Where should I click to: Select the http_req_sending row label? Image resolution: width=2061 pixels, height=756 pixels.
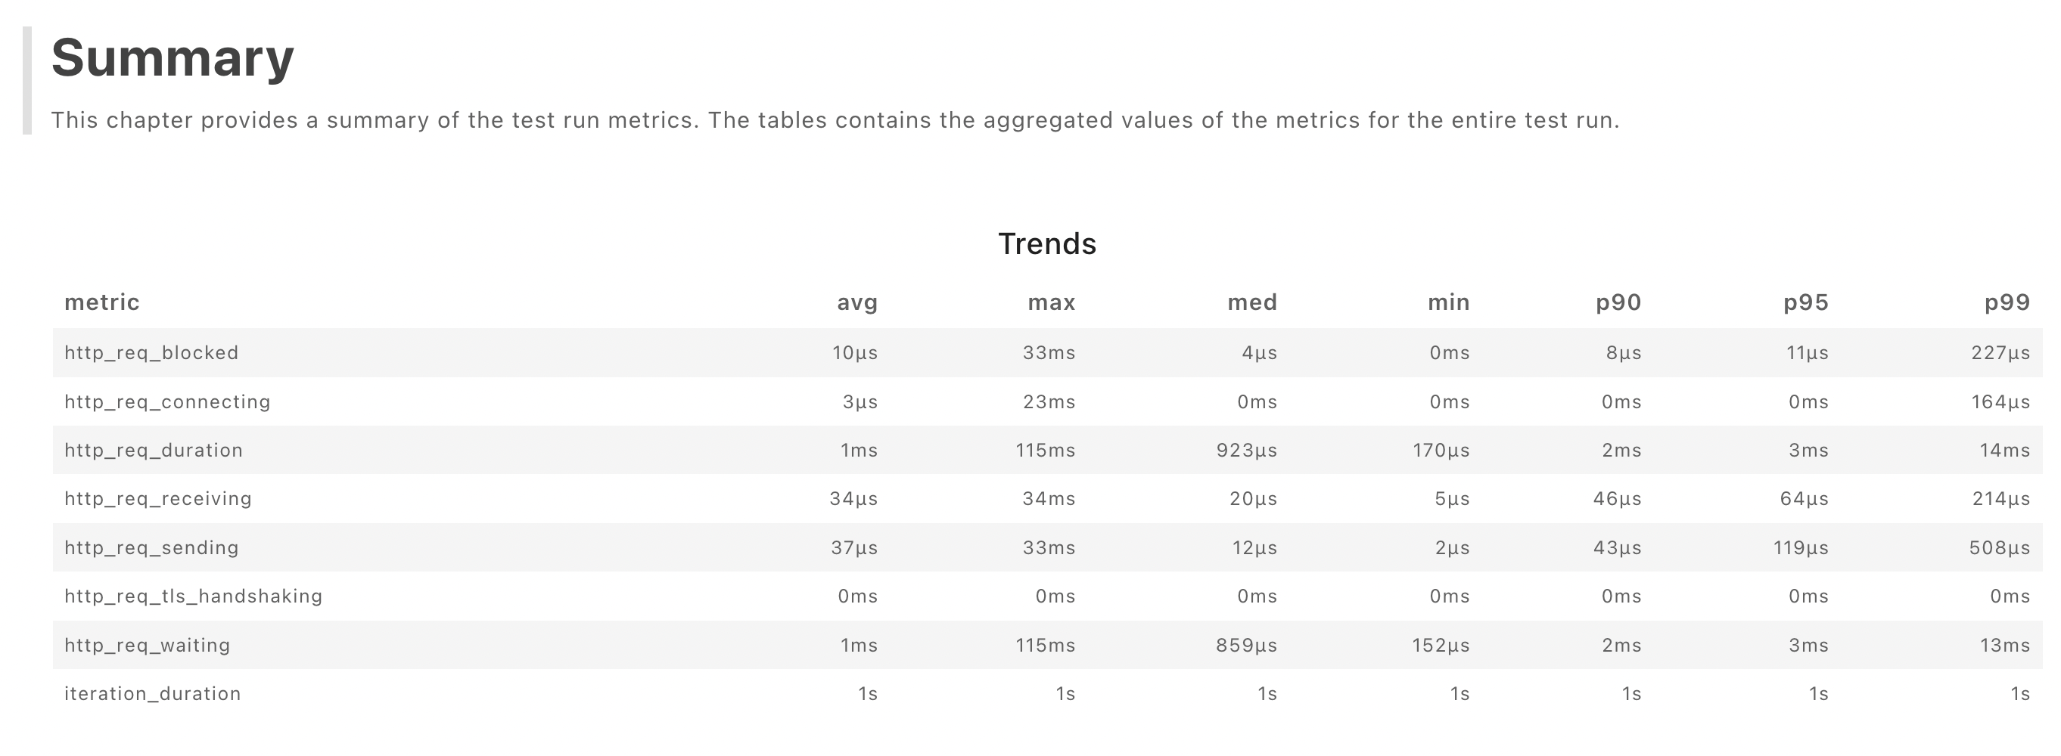coord(151,547)
